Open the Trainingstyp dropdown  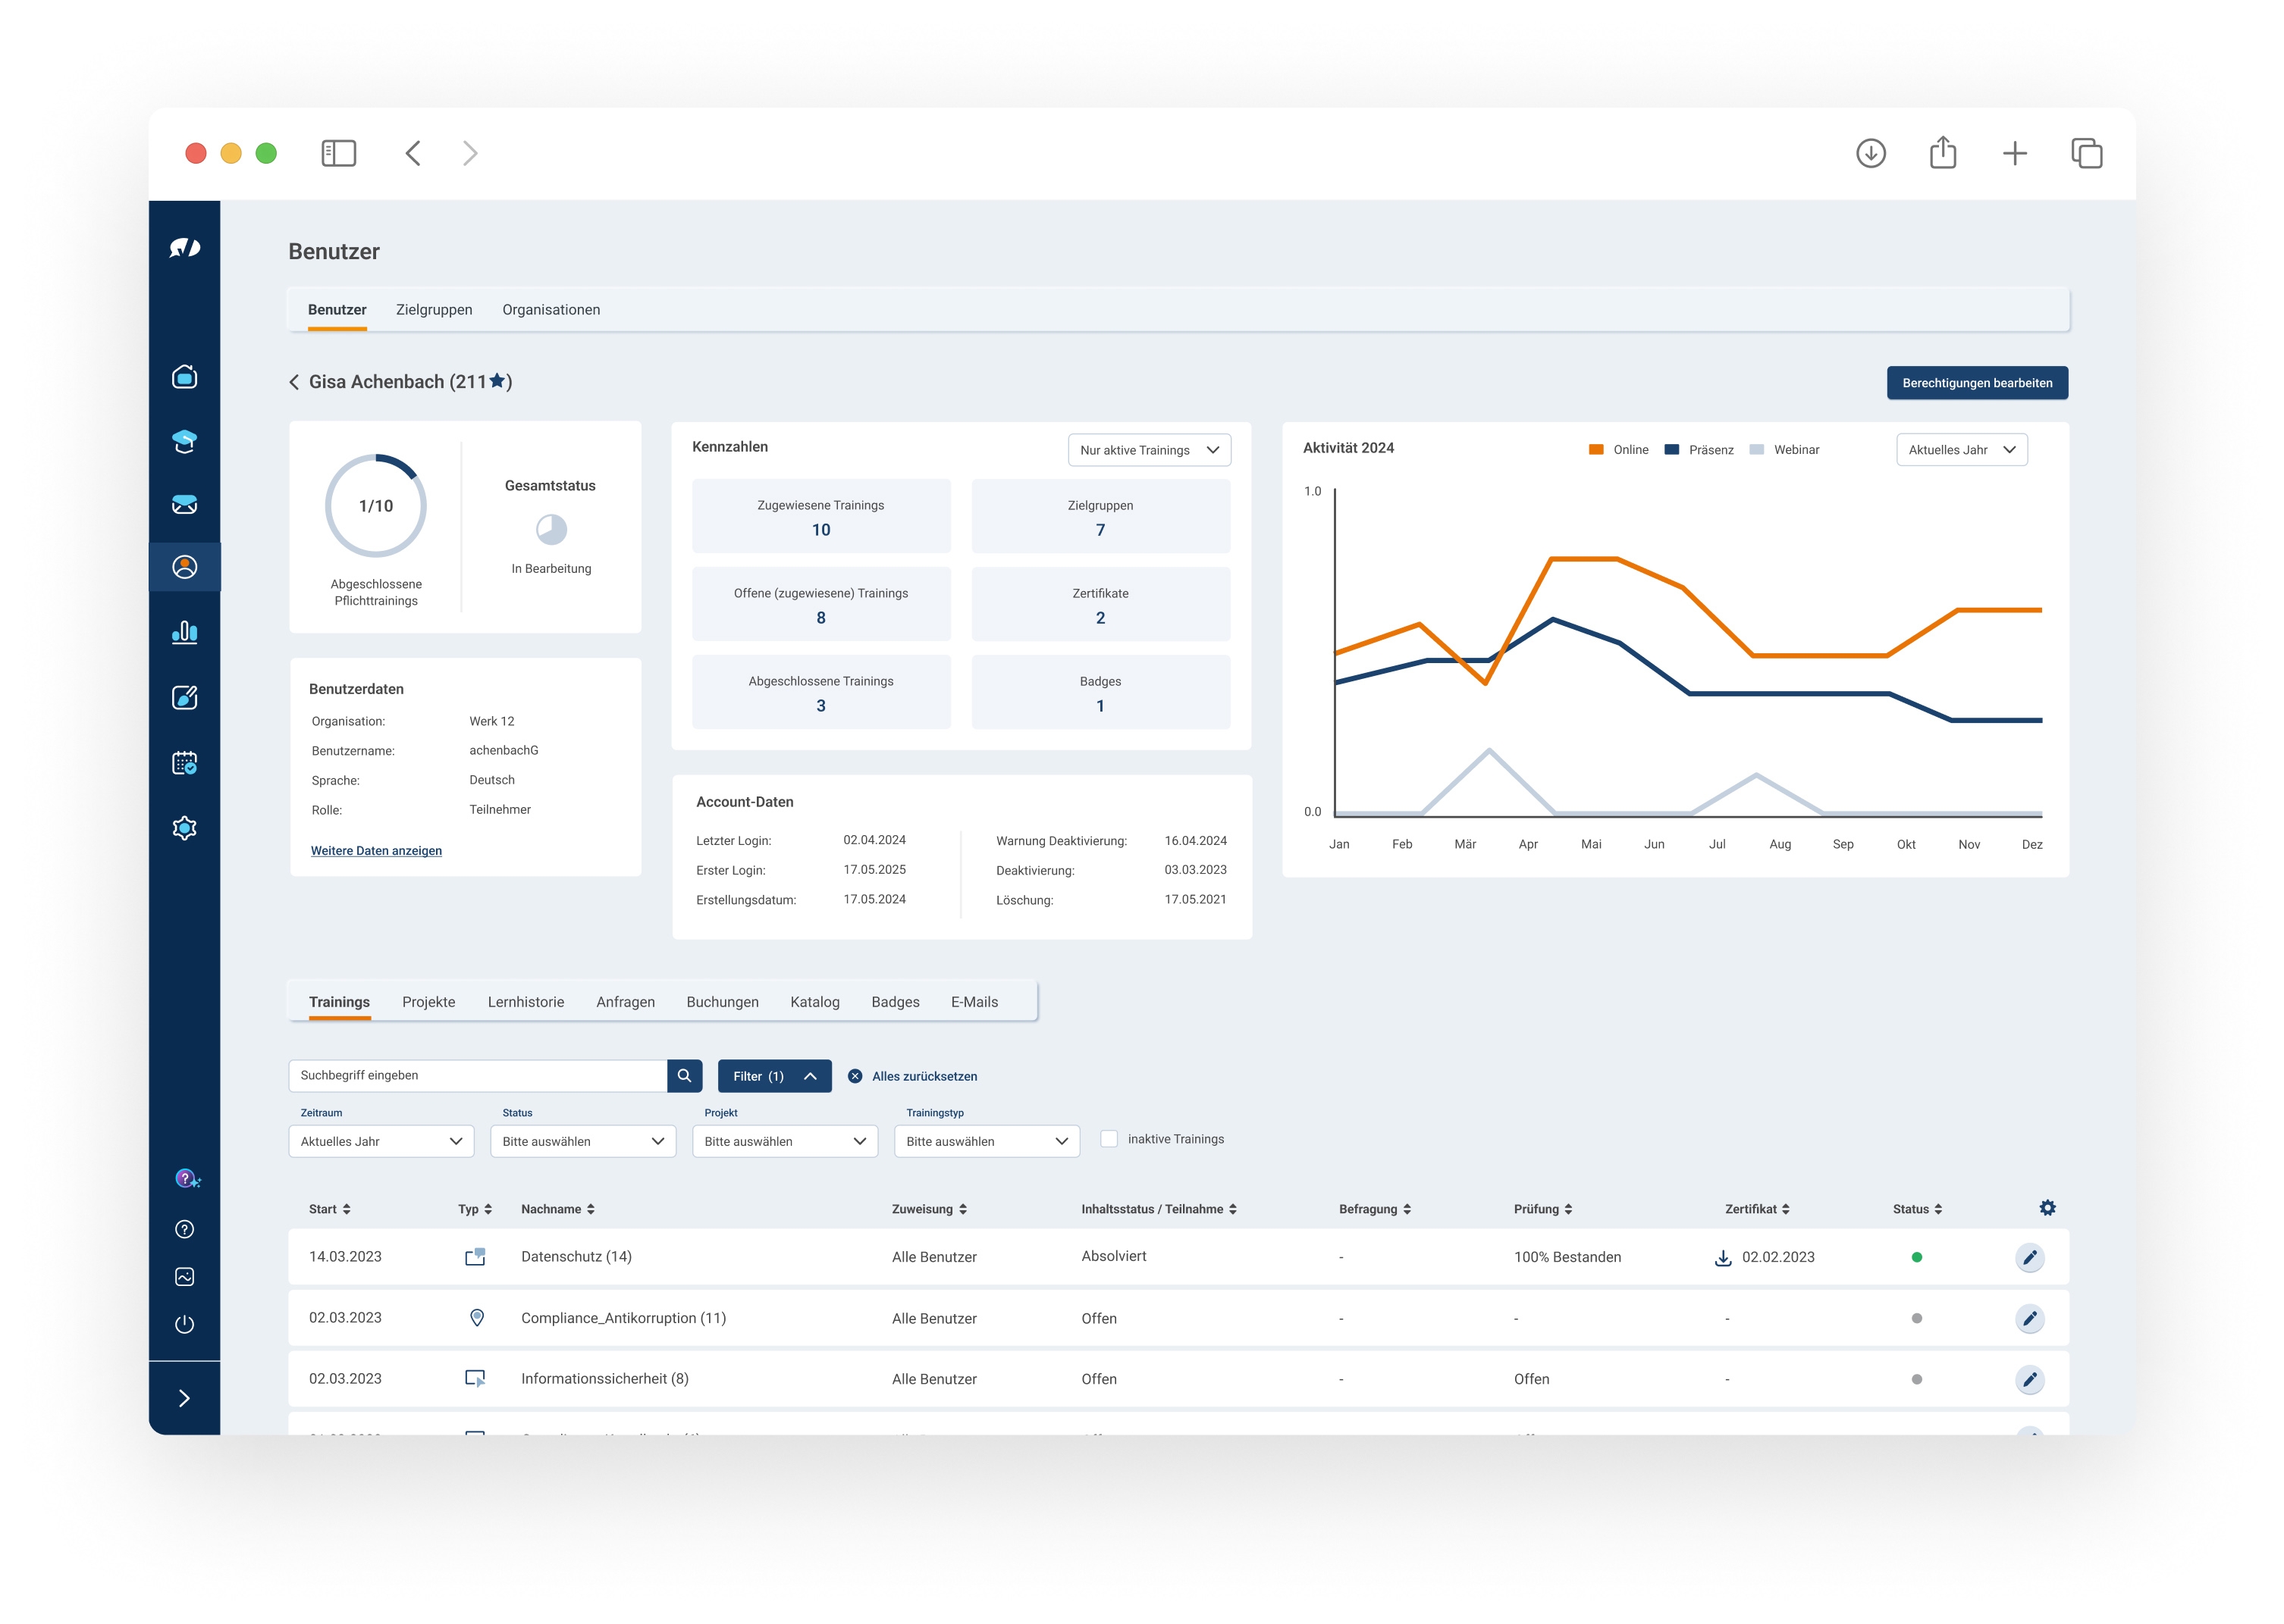pyautogui.click(x=986, y=1141)
